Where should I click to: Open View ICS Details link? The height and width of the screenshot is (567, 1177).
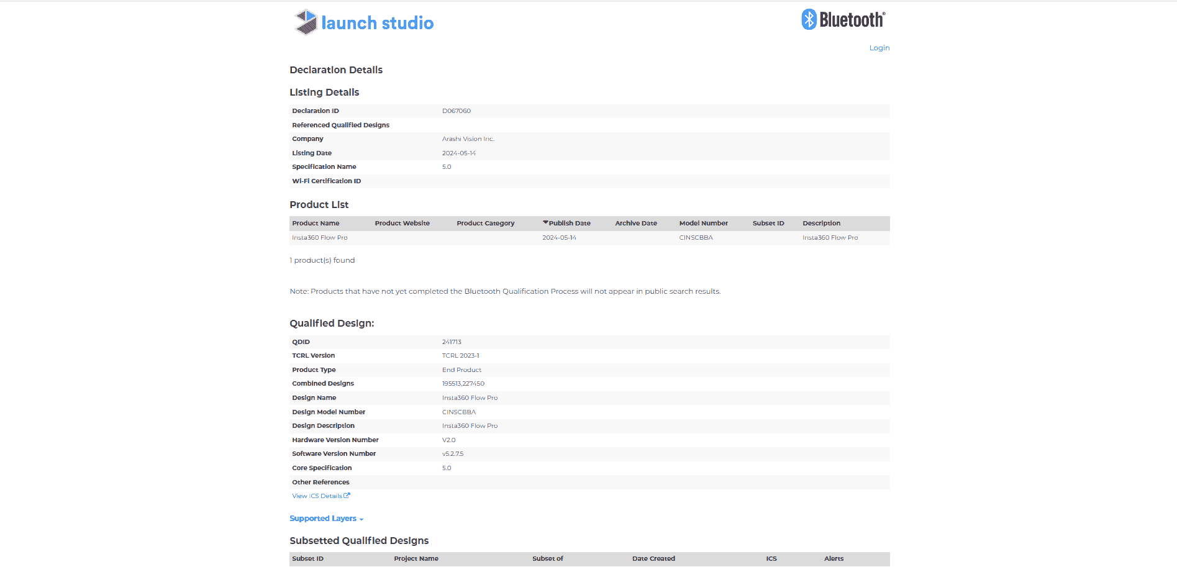click(317, 496)
